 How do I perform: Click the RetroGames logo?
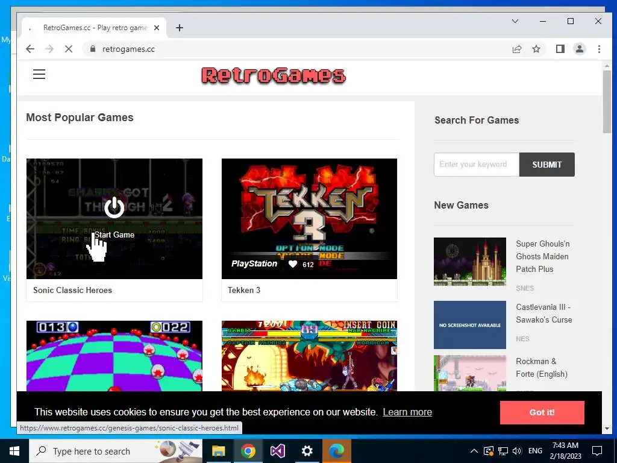tap(274, 75)
